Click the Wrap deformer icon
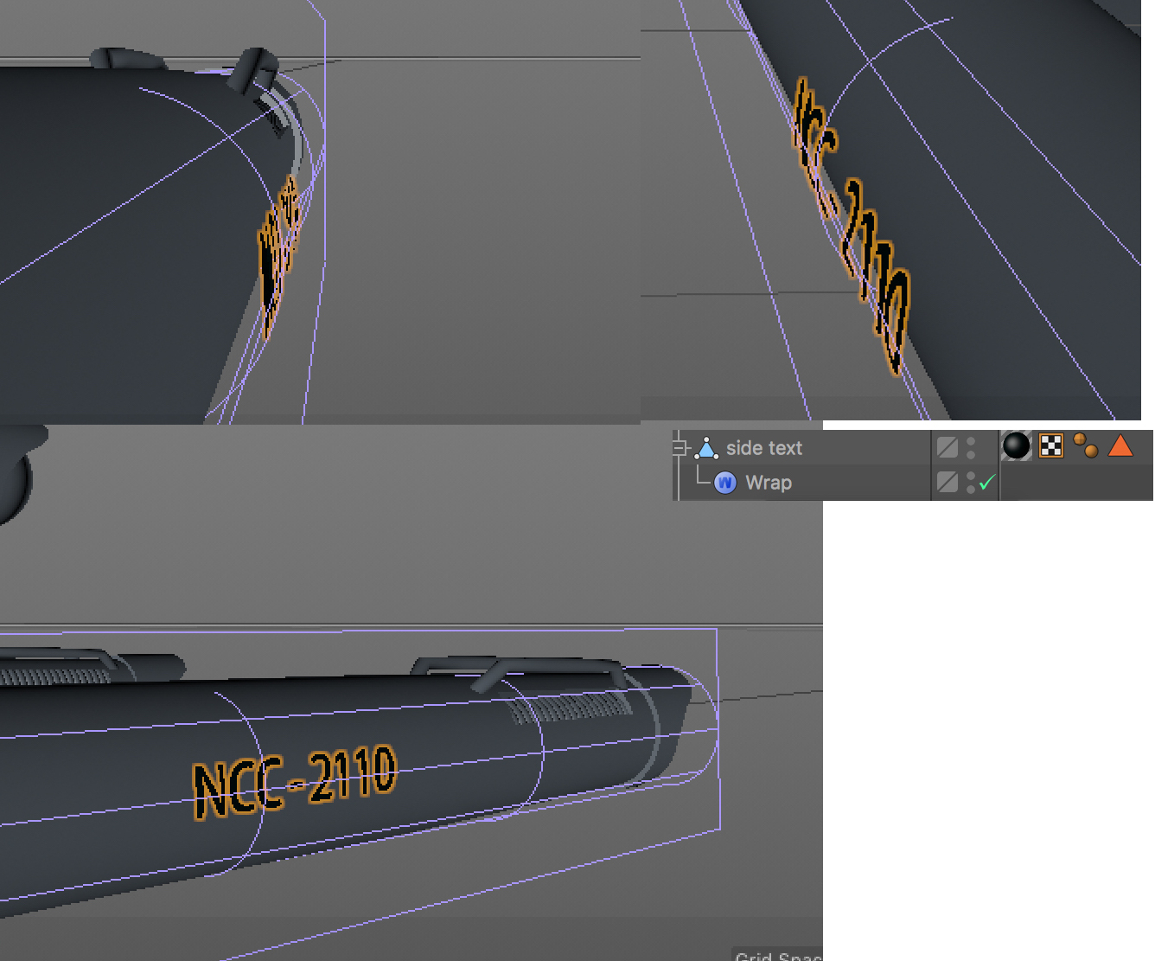 pyautogui.click(x=725, y=483)
